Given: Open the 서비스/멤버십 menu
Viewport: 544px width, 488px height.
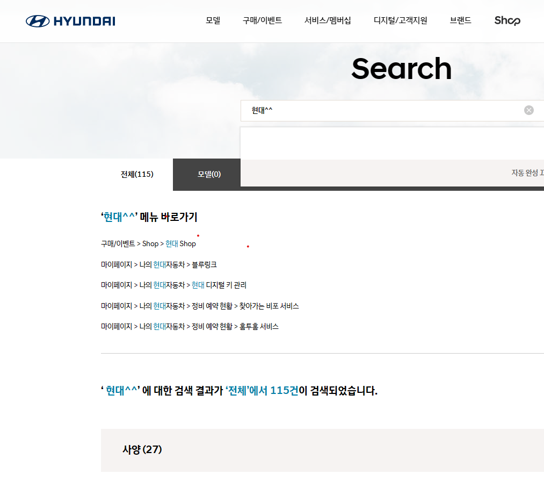Looking at the screenshot, I should pos(328,20).
